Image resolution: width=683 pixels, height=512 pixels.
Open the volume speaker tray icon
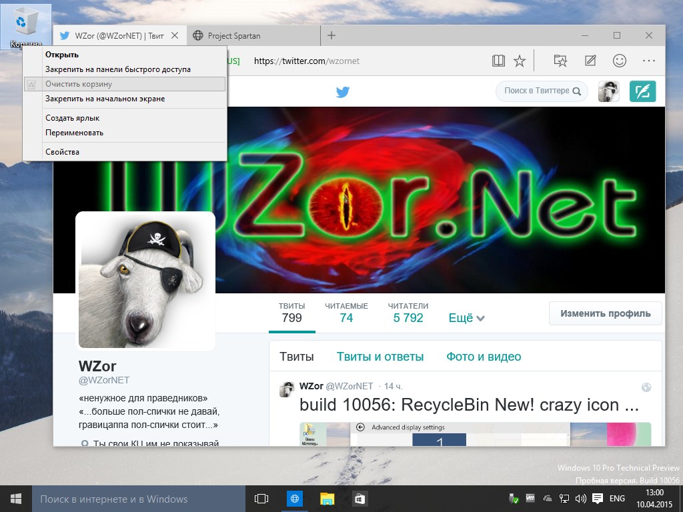580,499
